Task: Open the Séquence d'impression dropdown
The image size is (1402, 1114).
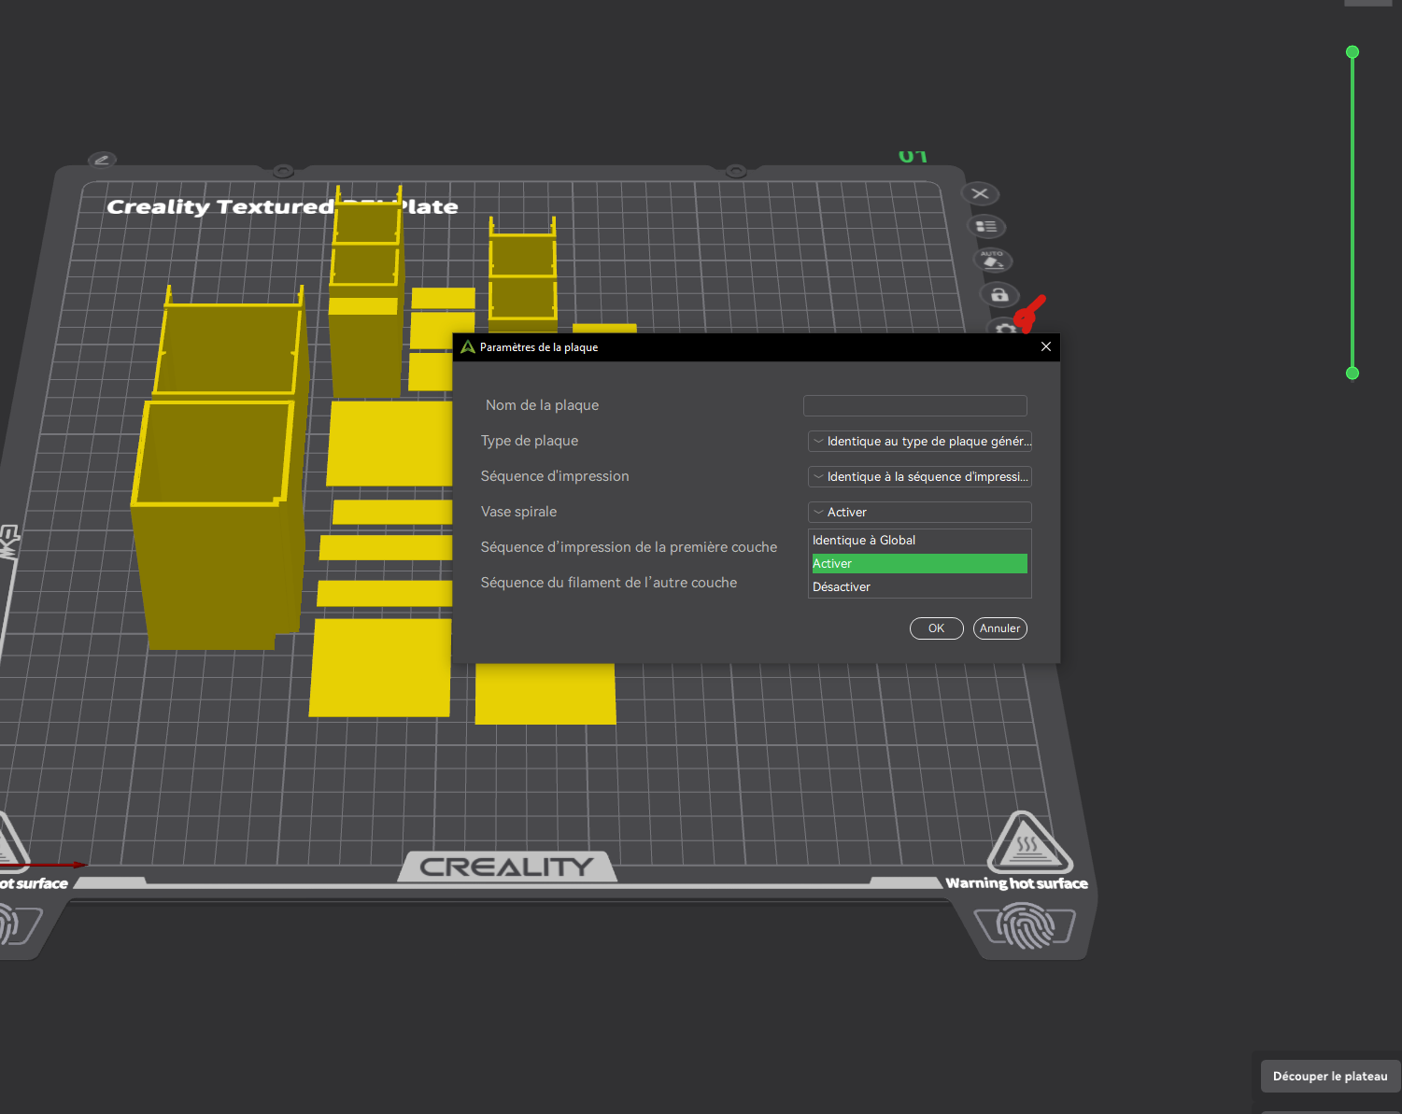Action: pyautogui.click(x=920, y=476)
